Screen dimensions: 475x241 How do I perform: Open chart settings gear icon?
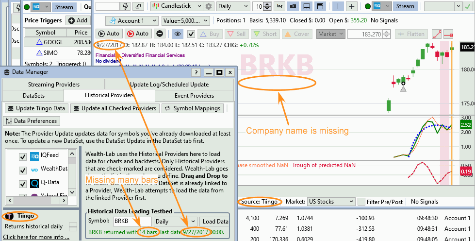point(209,6)
